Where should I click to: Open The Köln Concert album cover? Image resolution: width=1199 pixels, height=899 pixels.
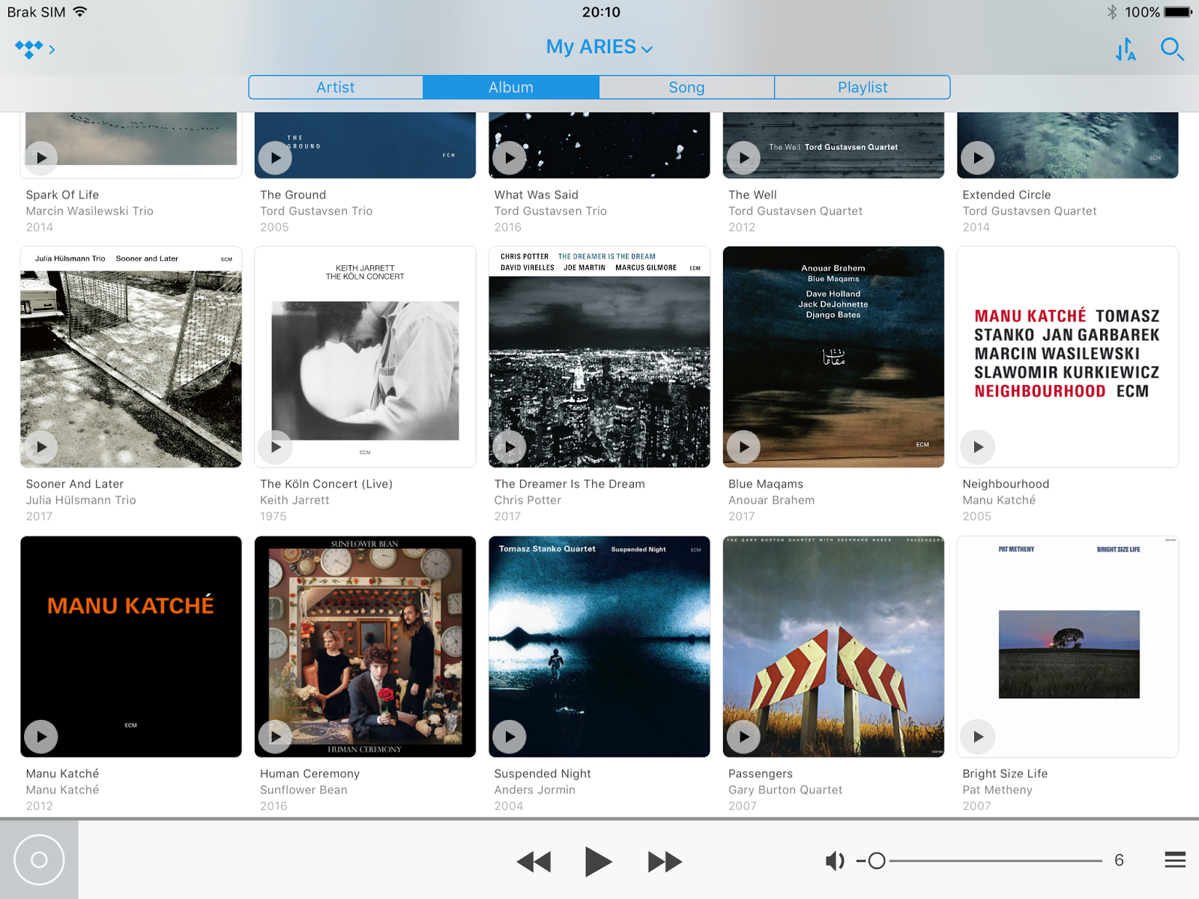coord(365,357)
